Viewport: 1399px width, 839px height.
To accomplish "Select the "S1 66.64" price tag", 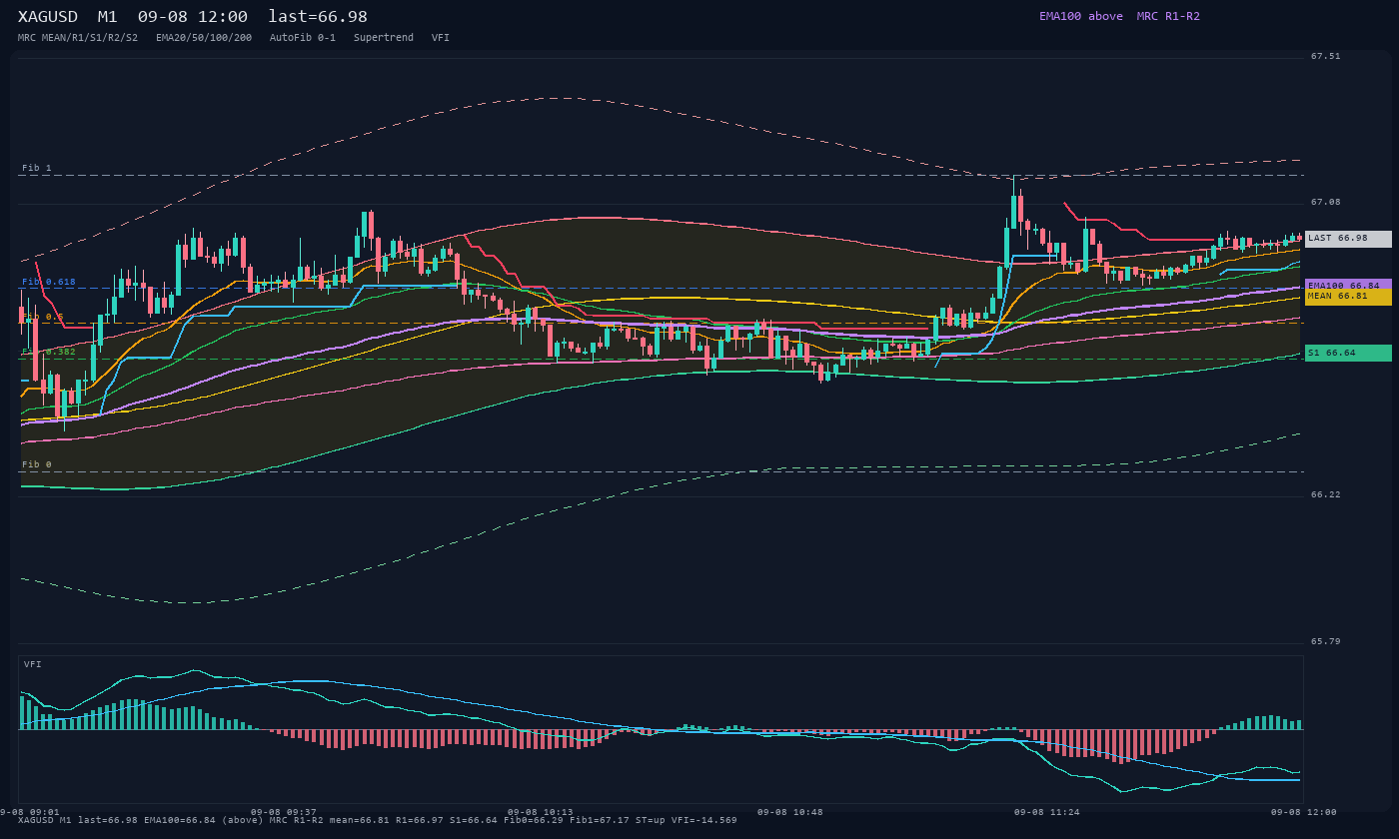I will click(x=1348, y=353).
